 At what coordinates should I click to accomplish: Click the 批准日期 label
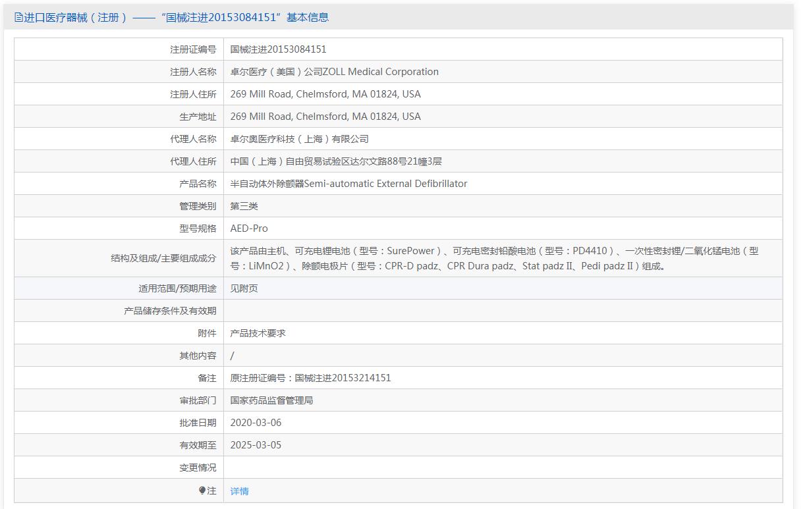[198, 423]
